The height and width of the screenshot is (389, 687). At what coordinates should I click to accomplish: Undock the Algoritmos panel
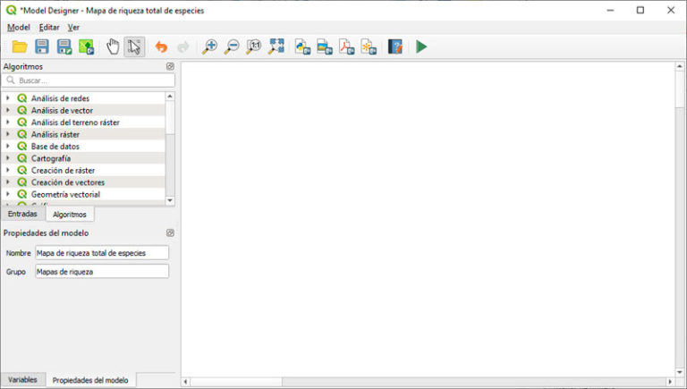pyautogui.click(x=170, y=66)
